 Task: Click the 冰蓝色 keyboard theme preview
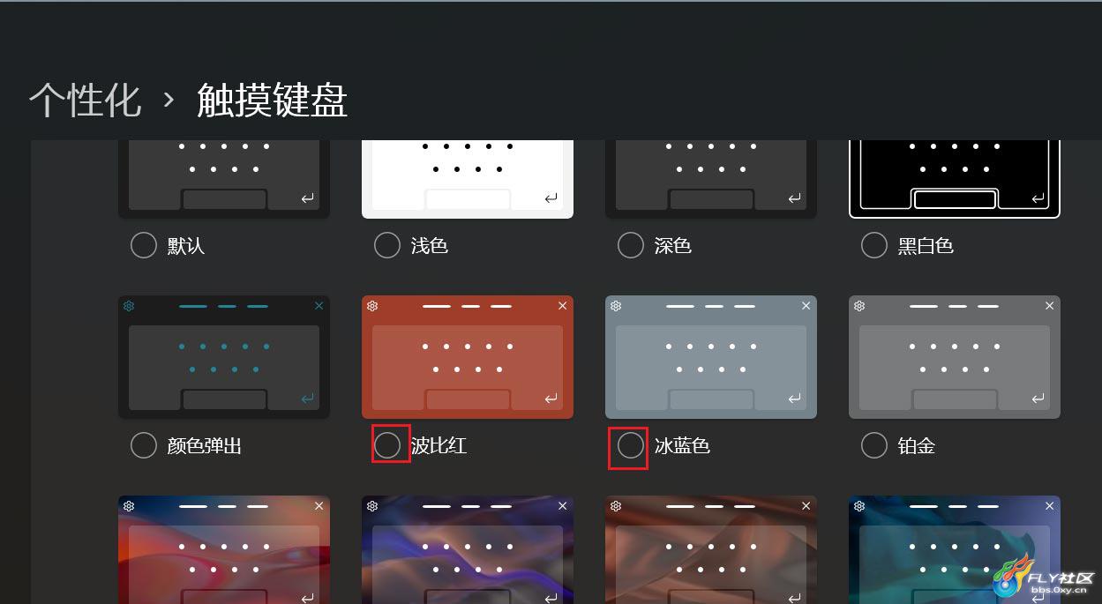pyautogui.click(x=711, y=357)
